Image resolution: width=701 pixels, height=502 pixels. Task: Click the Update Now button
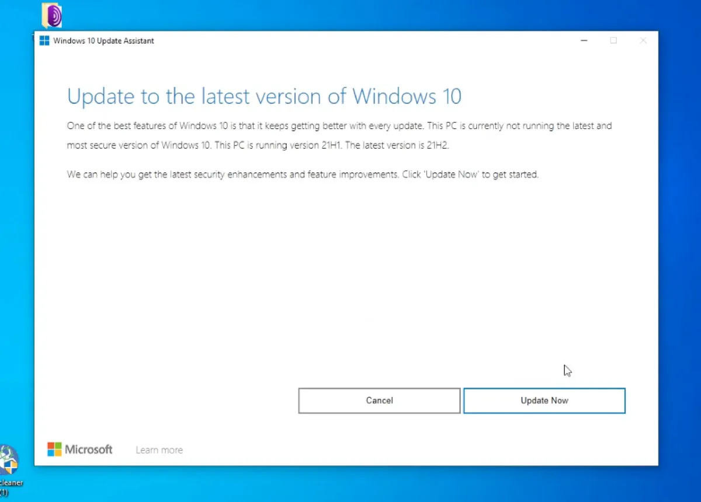pos(544,400)
